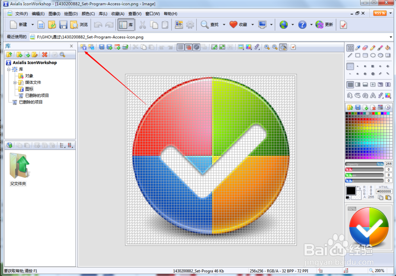This screenshot has height=276, width=396.
Task: Load color palette folder icon
Action: pos(350,107)
